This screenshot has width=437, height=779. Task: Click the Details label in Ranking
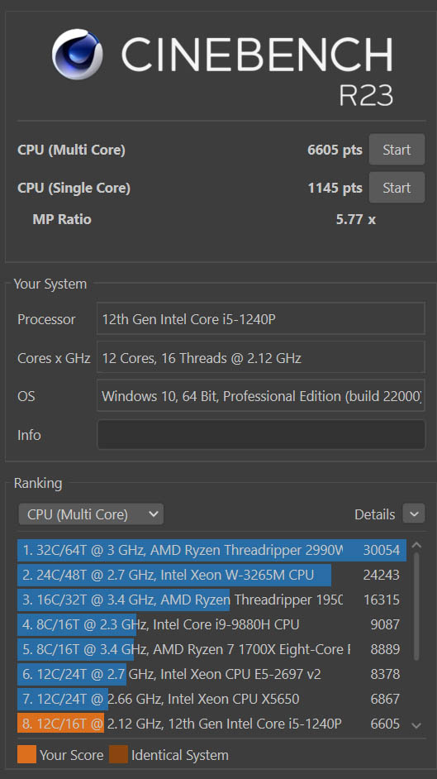pyautogui.click(x=374, y=514)
